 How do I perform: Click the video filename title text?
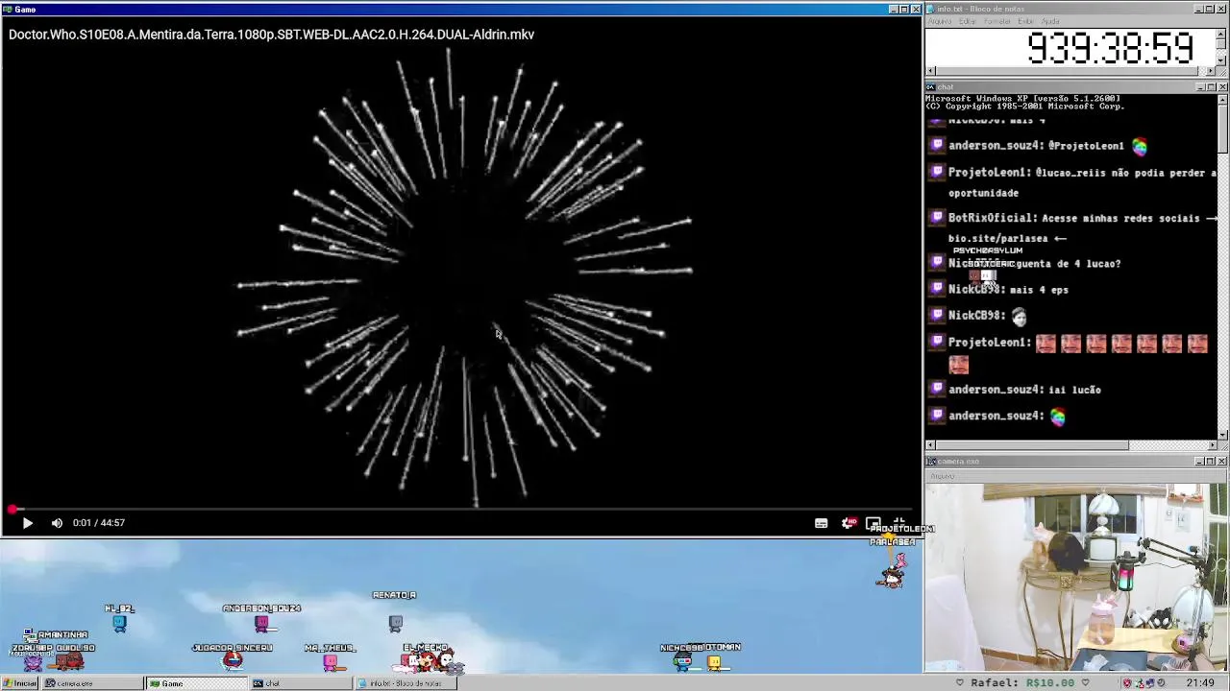tap(272, 35)
